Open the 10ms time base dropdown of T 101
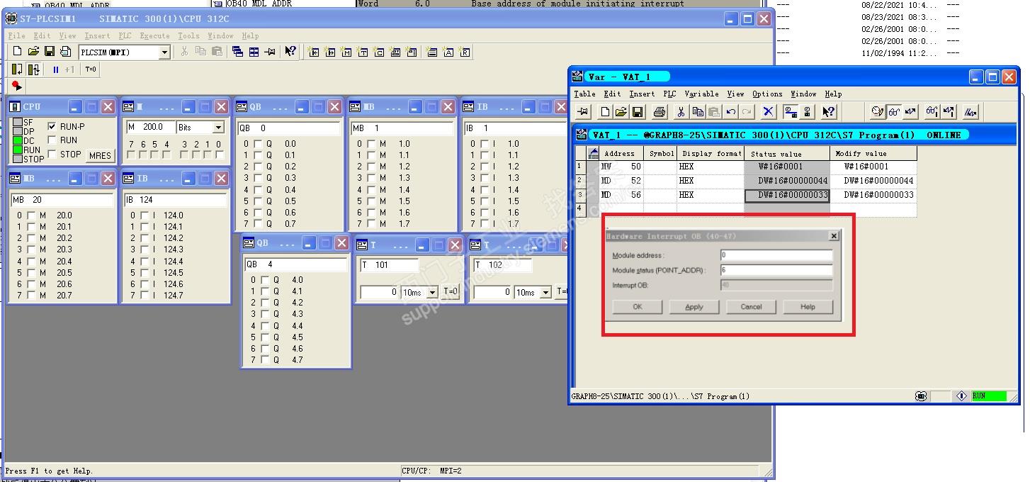This screenshot has width=1030, height=482. (x=432, y=292)
